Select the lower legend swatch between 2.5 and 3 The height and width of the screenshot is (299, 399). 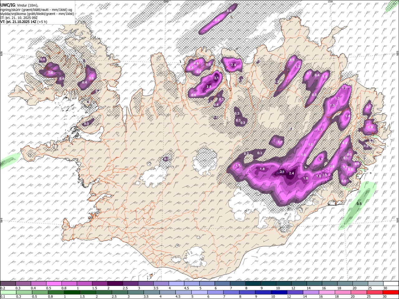[x=120, y=292]
